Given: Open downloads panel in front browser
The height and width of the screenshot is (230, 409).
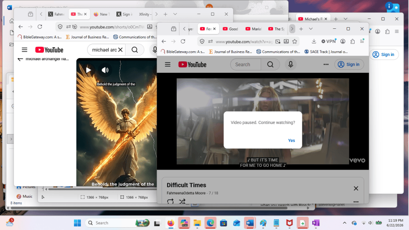Looking at the screenshot, I should click(x=314, y=42).
